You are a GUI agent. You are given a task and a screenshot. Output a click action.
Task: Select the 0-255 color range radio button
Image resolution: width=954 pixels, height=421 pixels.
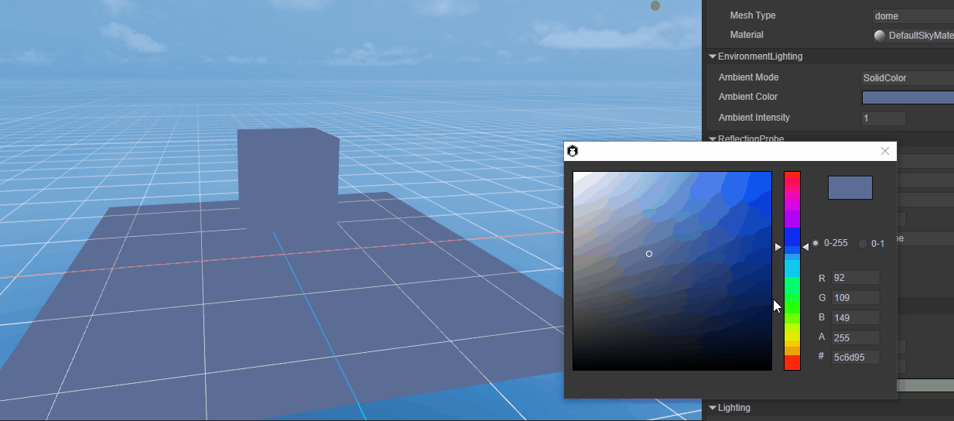pyautogui.click(x=816, y=243)
